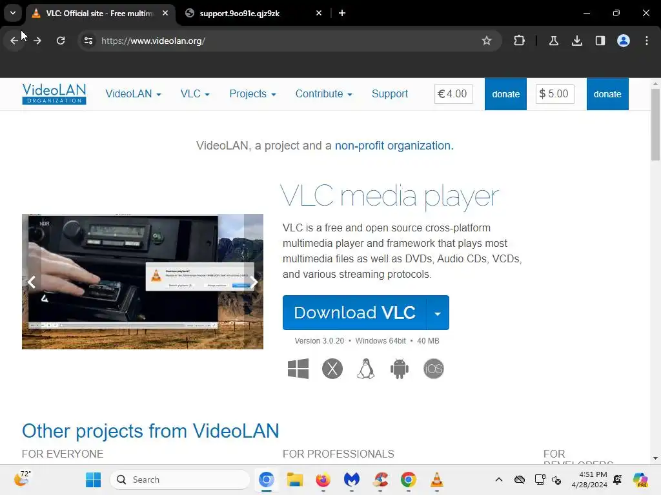
Task: Close the support.9oo91e.qjz9zk tab
Action: click(319, 13)
